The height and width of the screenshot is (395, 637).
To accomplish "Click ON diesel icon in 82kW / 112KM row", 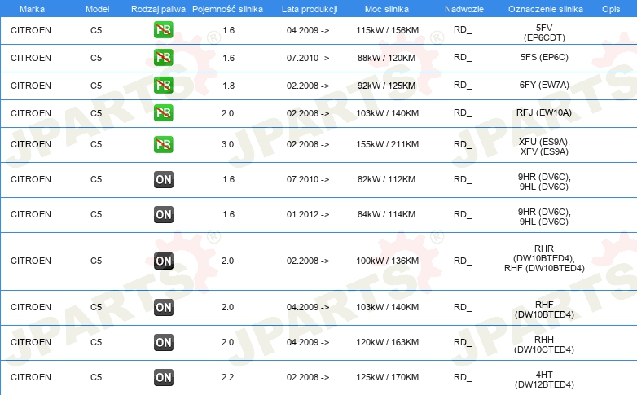I will click(x=164, y=179).
